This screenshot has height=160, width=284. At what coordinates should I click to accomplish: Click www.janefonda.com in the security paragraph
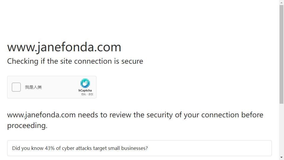(41, 115)
